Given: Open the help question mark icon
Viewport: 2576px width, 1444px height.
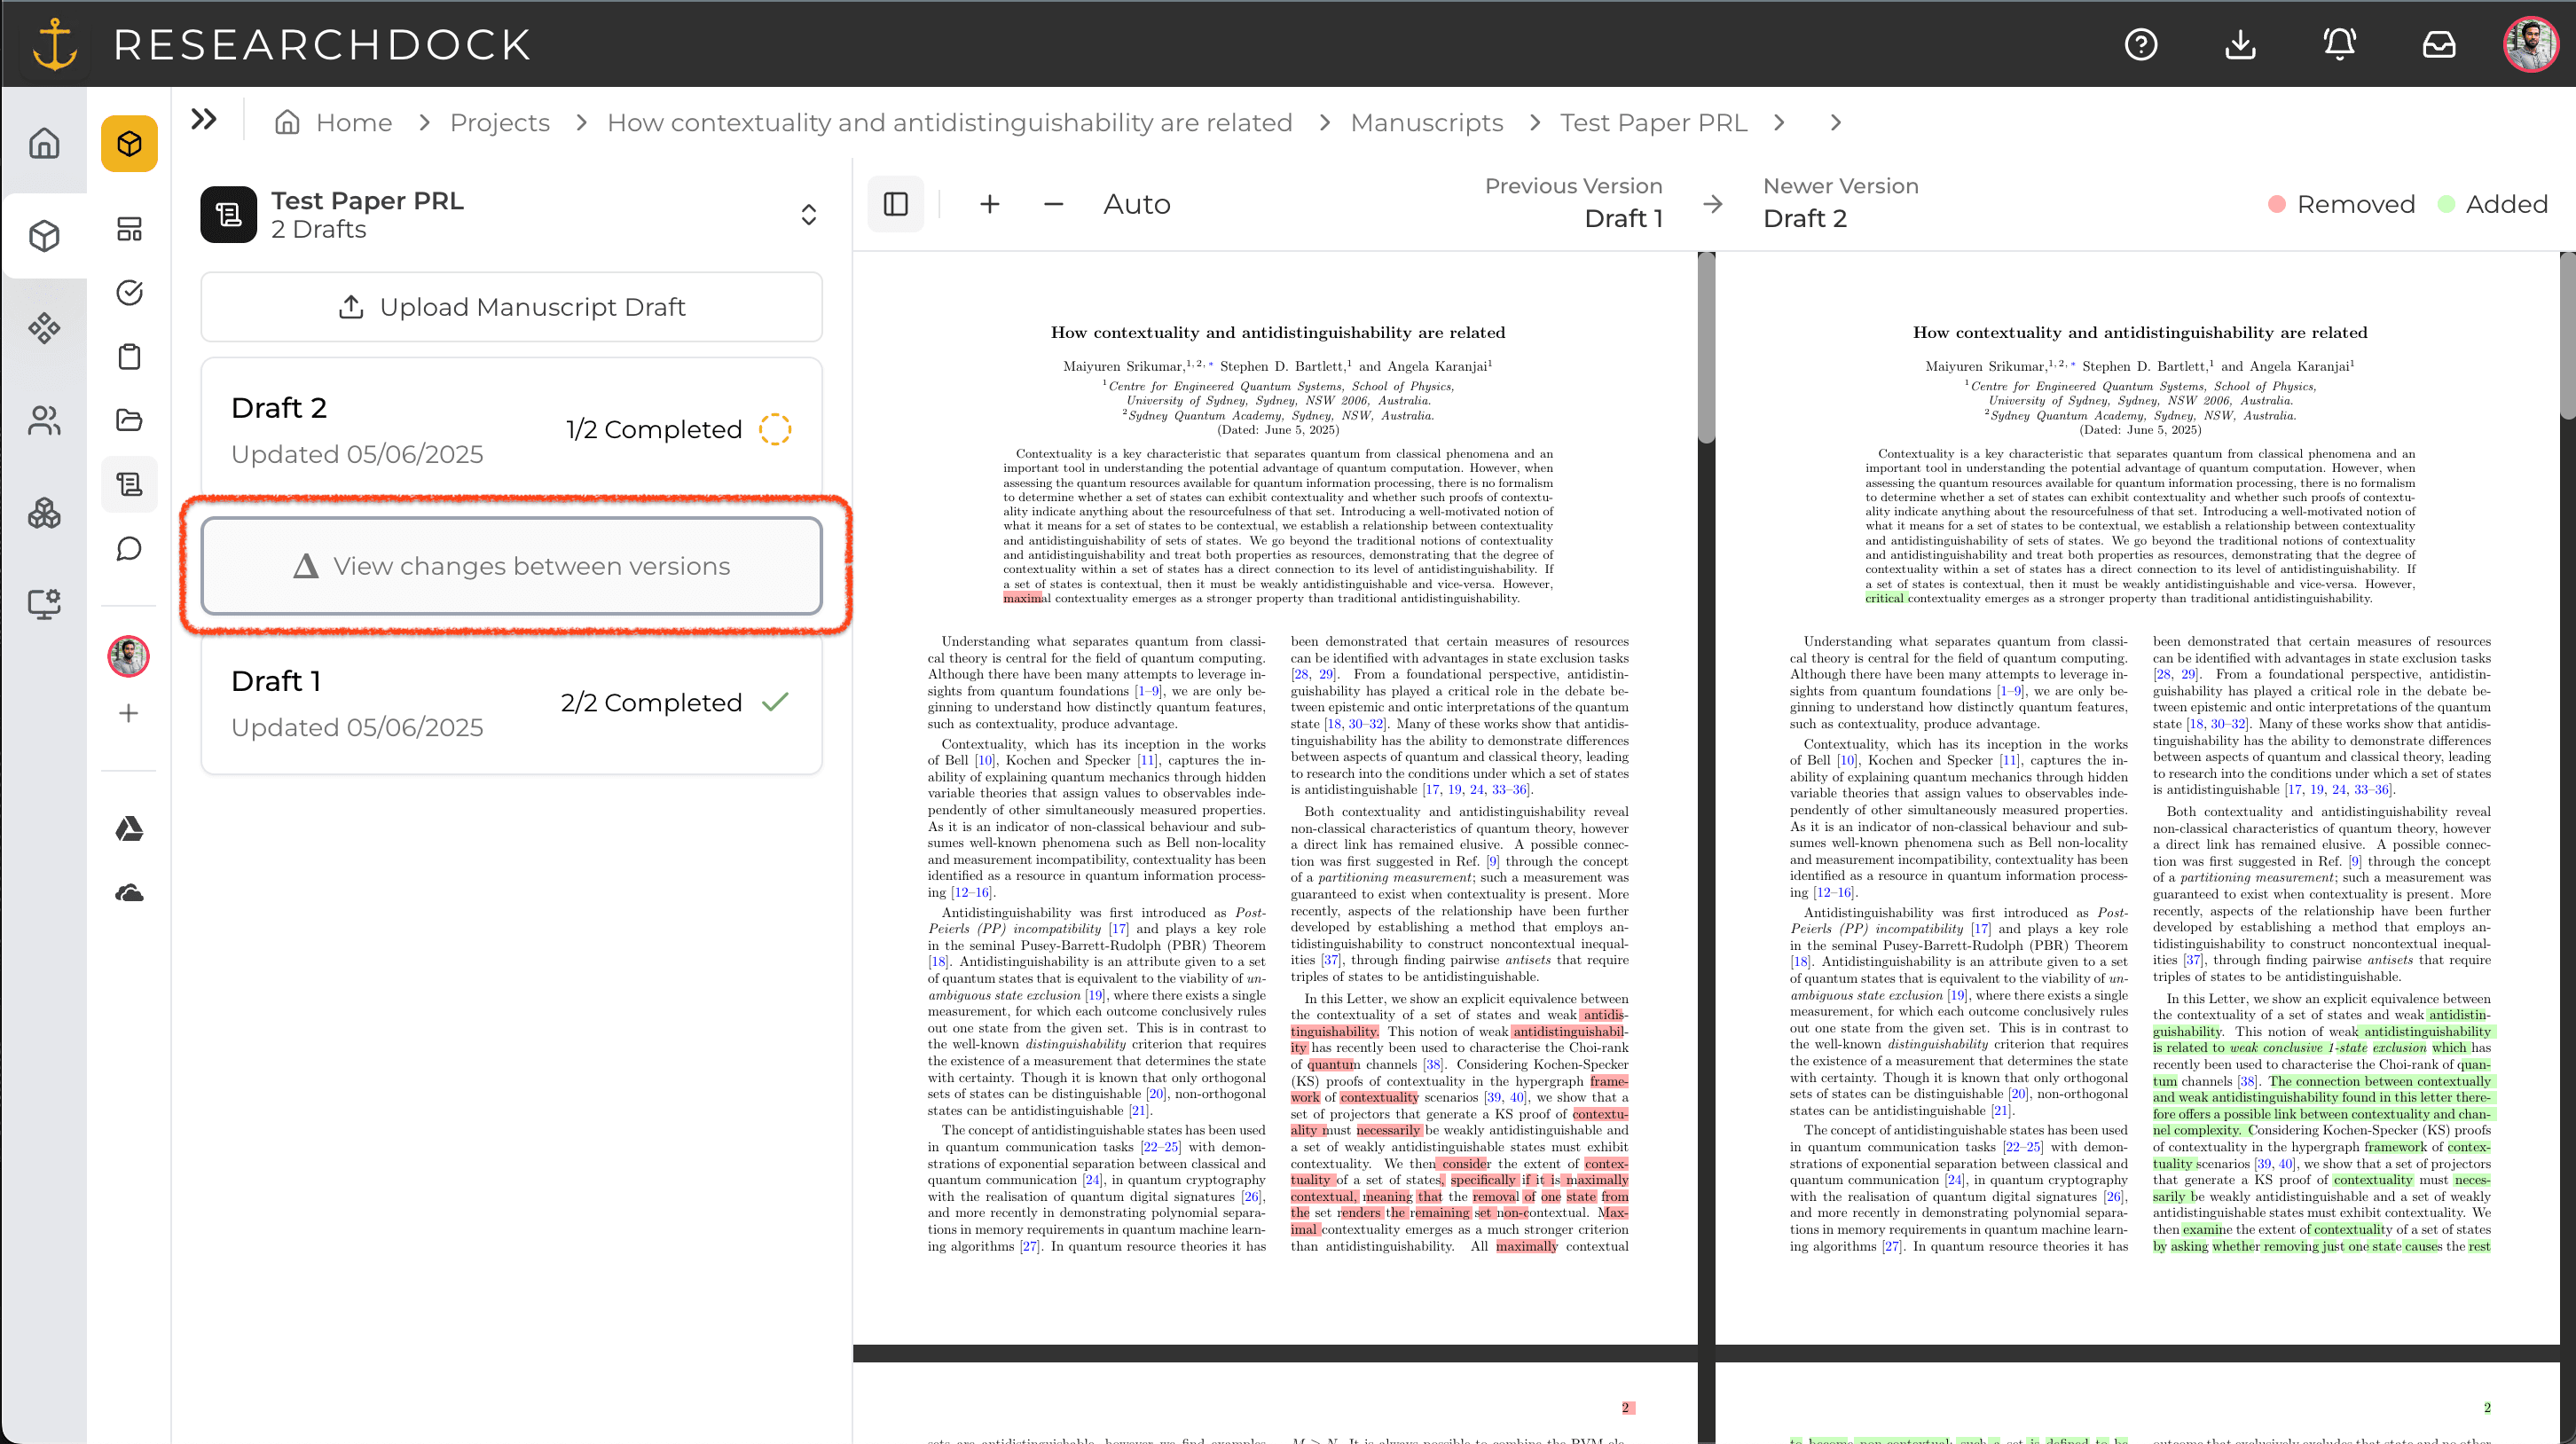Looking at the screenshot, I should point(2141,44).
